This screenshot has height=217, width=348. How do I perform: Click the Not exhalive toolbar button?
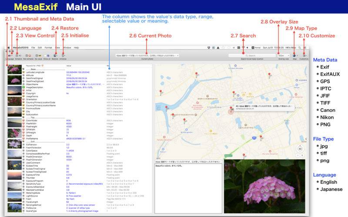coord(28,56)
